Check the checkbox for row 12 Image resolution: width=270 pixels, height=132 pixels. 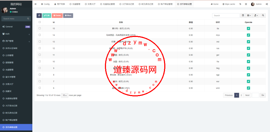(x=40, y=48)
